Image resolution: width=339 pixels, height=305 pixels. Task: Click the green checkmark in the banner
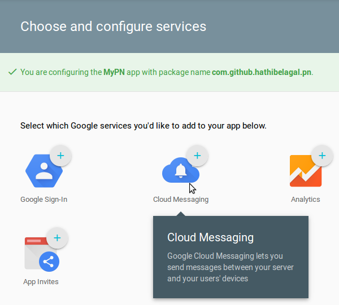[12, 72]
